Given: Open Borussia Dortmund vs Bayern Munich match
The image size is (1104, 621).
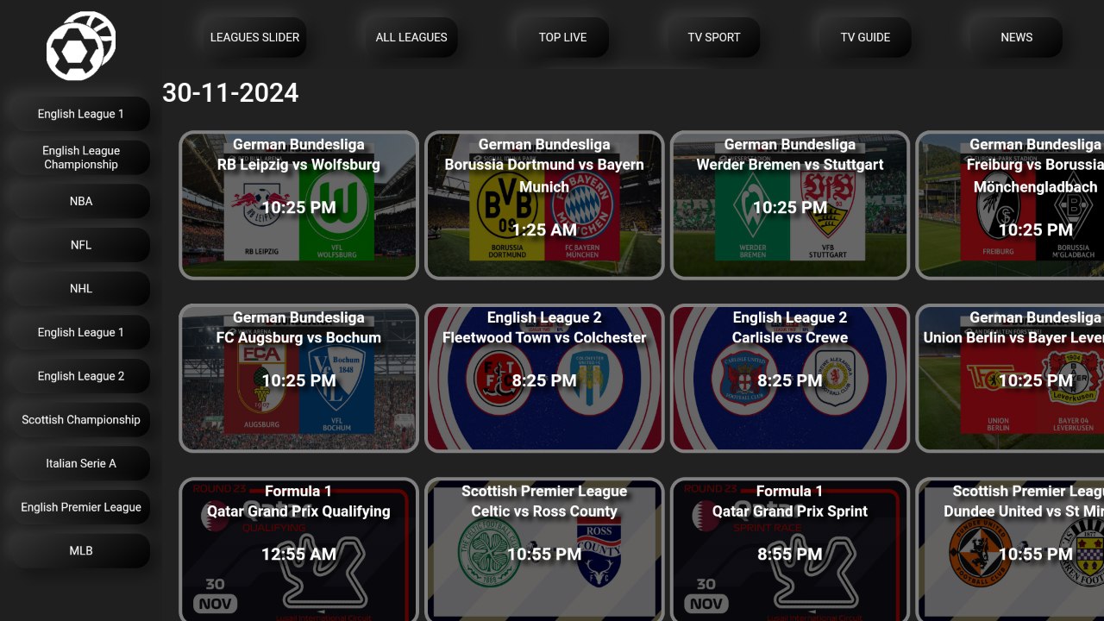Looking at the screenshot, I should click(x=544, y=205).
